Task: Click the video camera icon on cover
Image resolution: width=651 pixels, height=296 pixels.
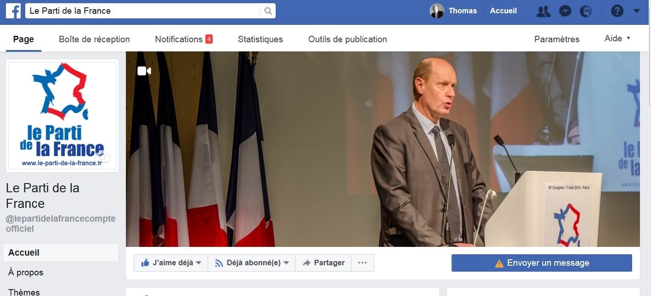Action: [x=144, y=71]
